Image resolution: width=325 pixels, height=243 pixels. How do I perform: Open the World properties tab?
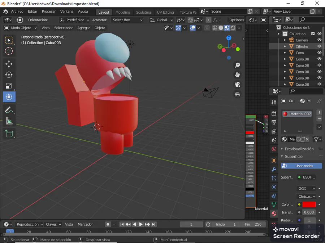click(x=274, y=149)
